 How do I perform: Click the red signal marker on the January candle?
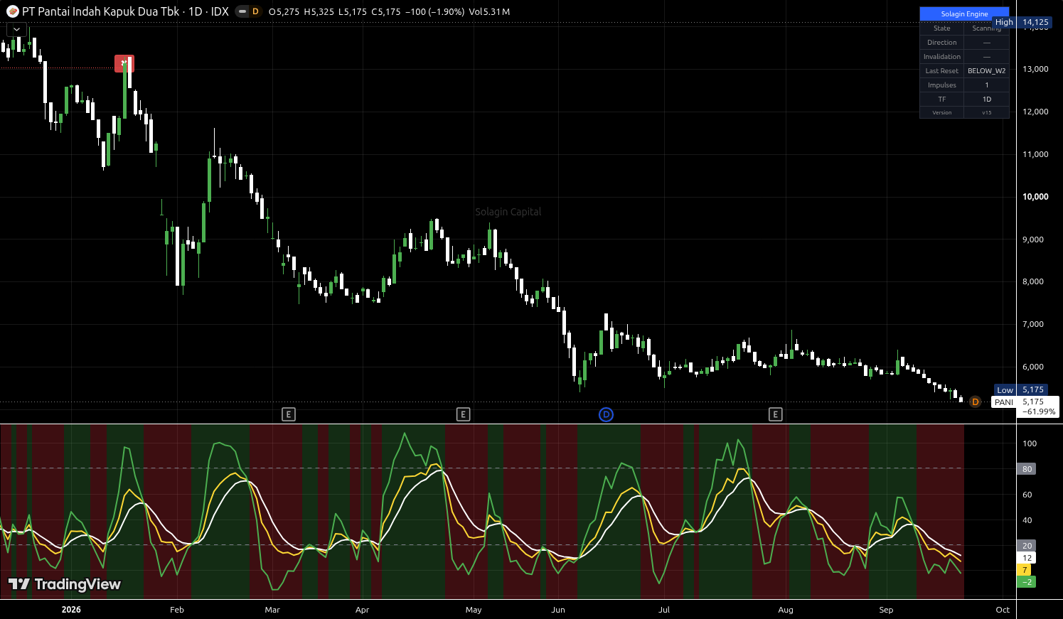pos(124,64)
